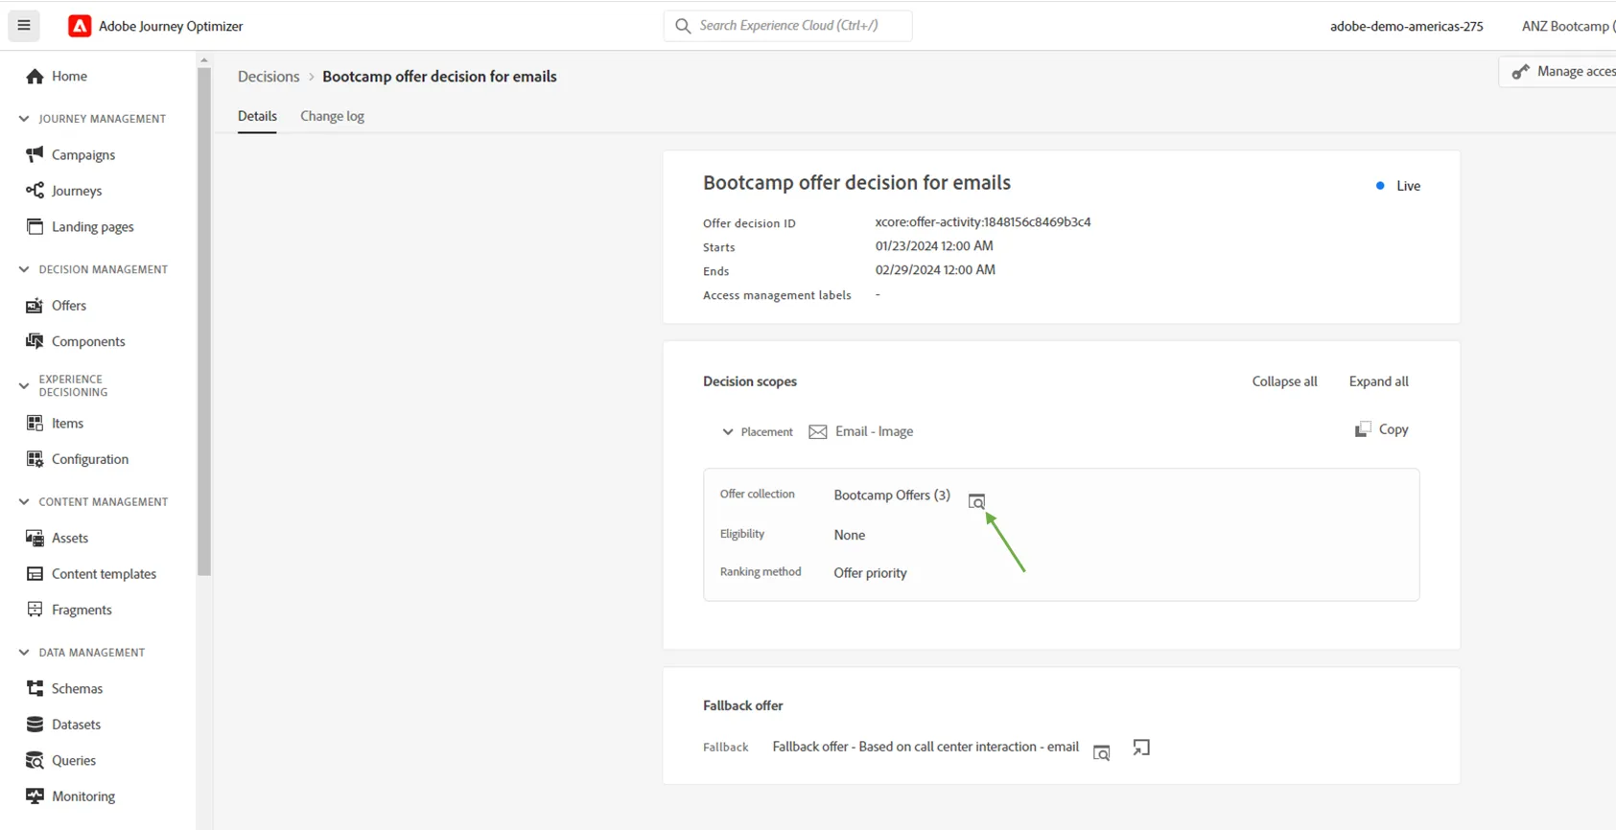Select the offer decision ID value
The height and width of the screenshot is (830, 1616).
[x=983, y=221]
